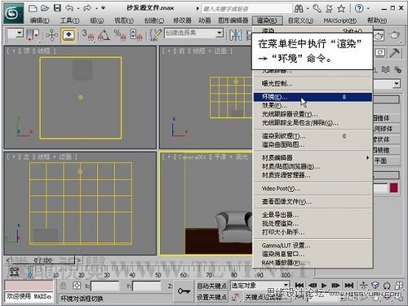408x306 pixels.
Task: Open the Help question mark icon
Action: pos(359,9)
